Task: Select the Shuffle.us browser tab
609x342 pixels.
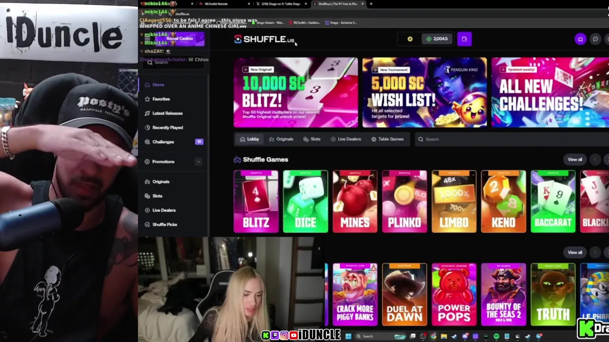Action: click(x=338, y=4)
